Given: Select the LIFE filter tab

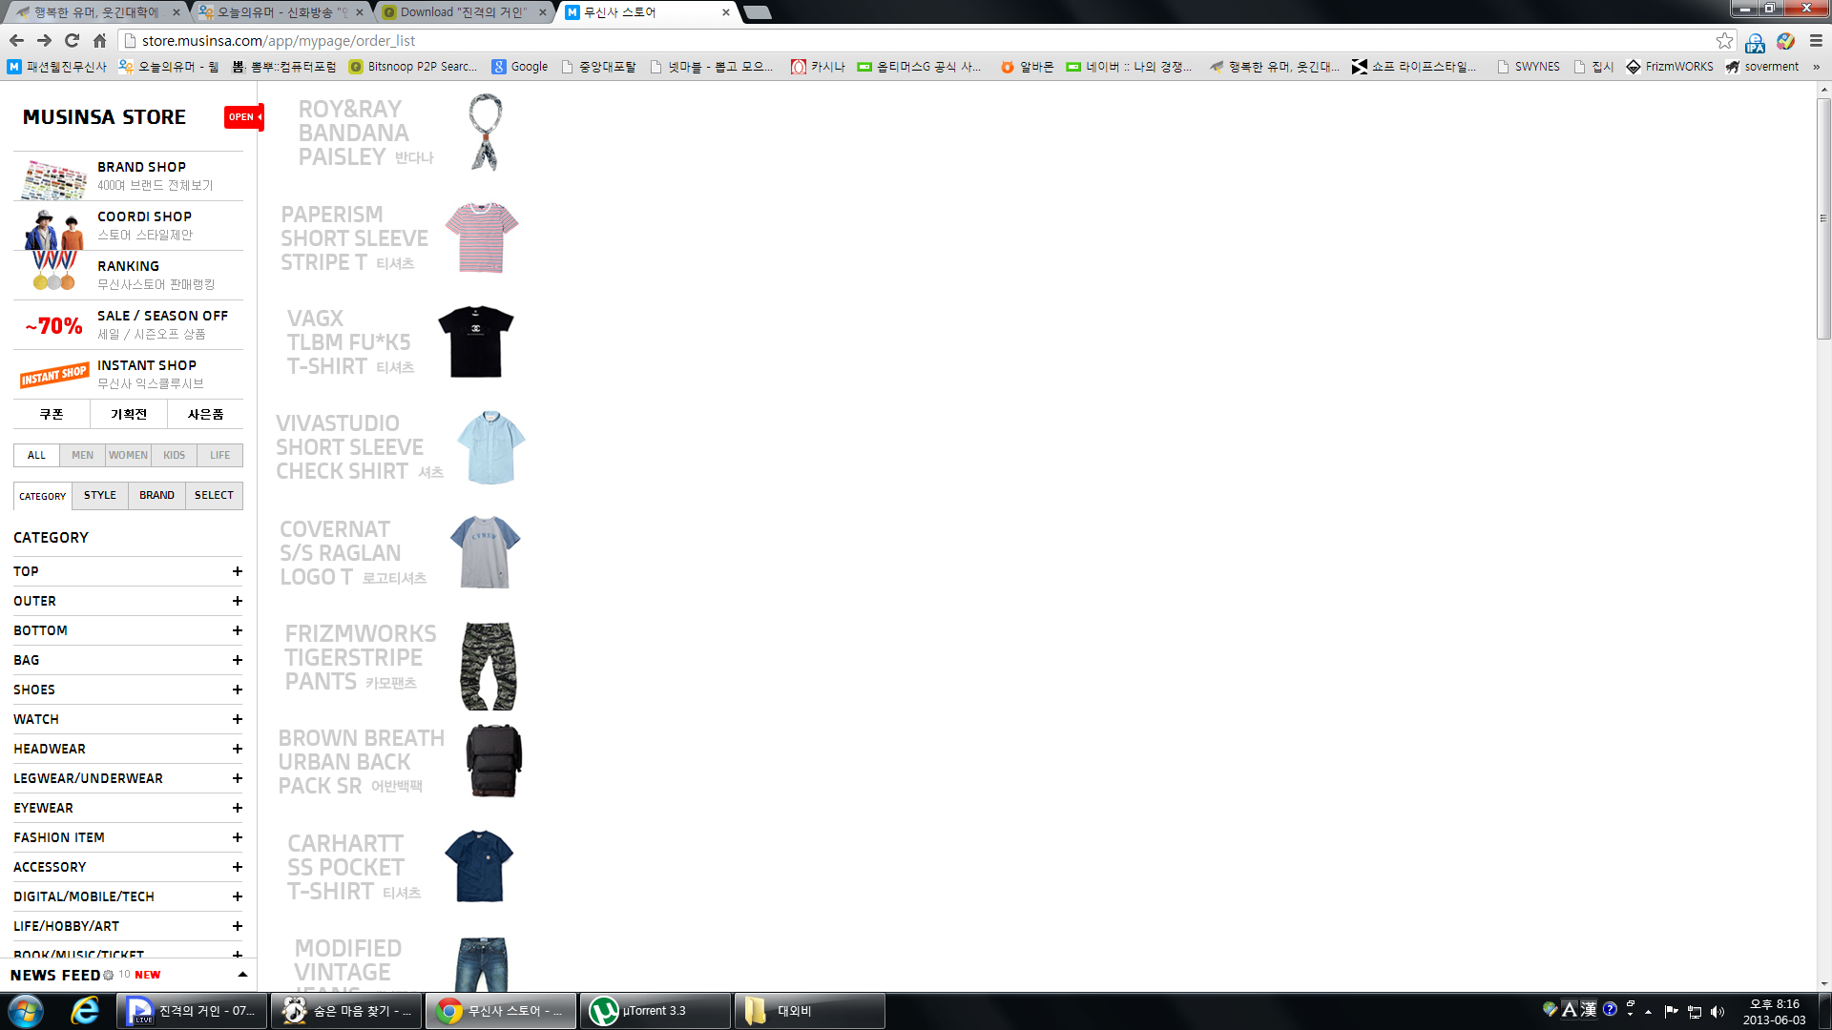Looking at the screenshot, I should [220, 455].
